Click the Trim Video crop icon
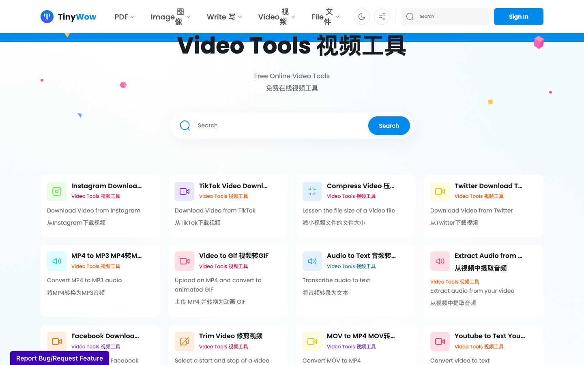 (185, 341)
